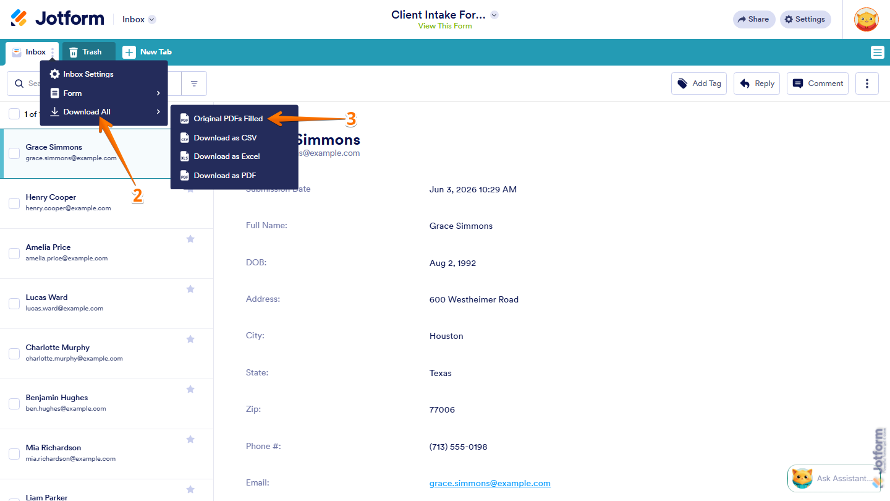The image size is (890, 501).
Task: Choose Download as PDF
Action: [234, 176]
